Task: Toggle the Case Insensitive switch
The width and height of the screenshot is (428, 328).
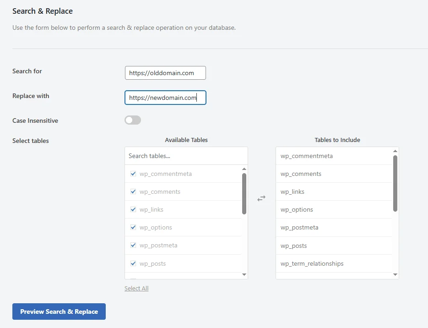Action: tap(132, 120)
